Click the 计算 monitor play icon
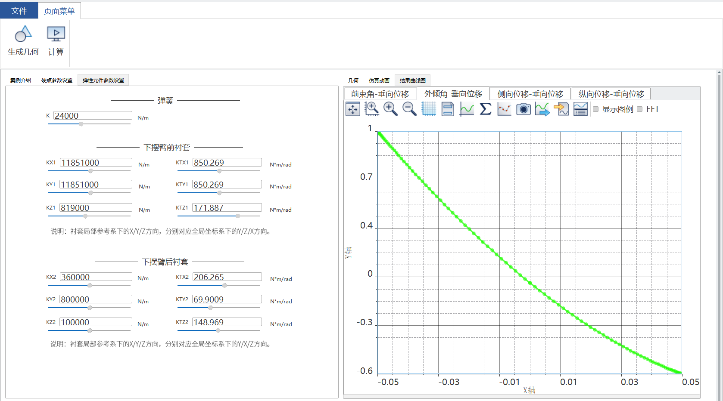 coord(56,34)
